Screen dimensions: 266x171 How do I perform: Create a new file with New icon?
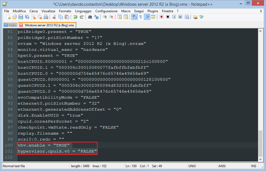8,17
